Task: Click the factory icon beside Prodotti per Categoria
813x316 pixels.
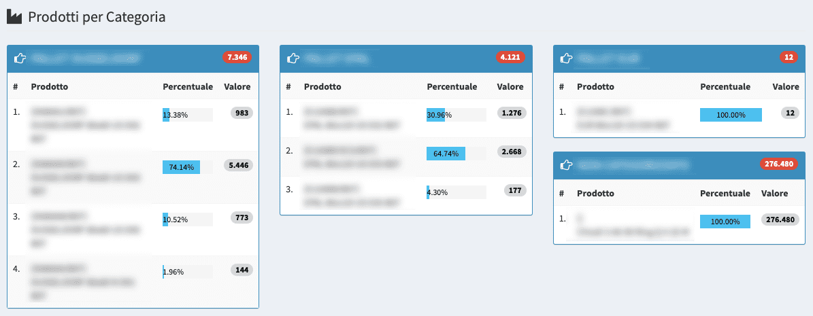Action: click(x=14, y=18)
